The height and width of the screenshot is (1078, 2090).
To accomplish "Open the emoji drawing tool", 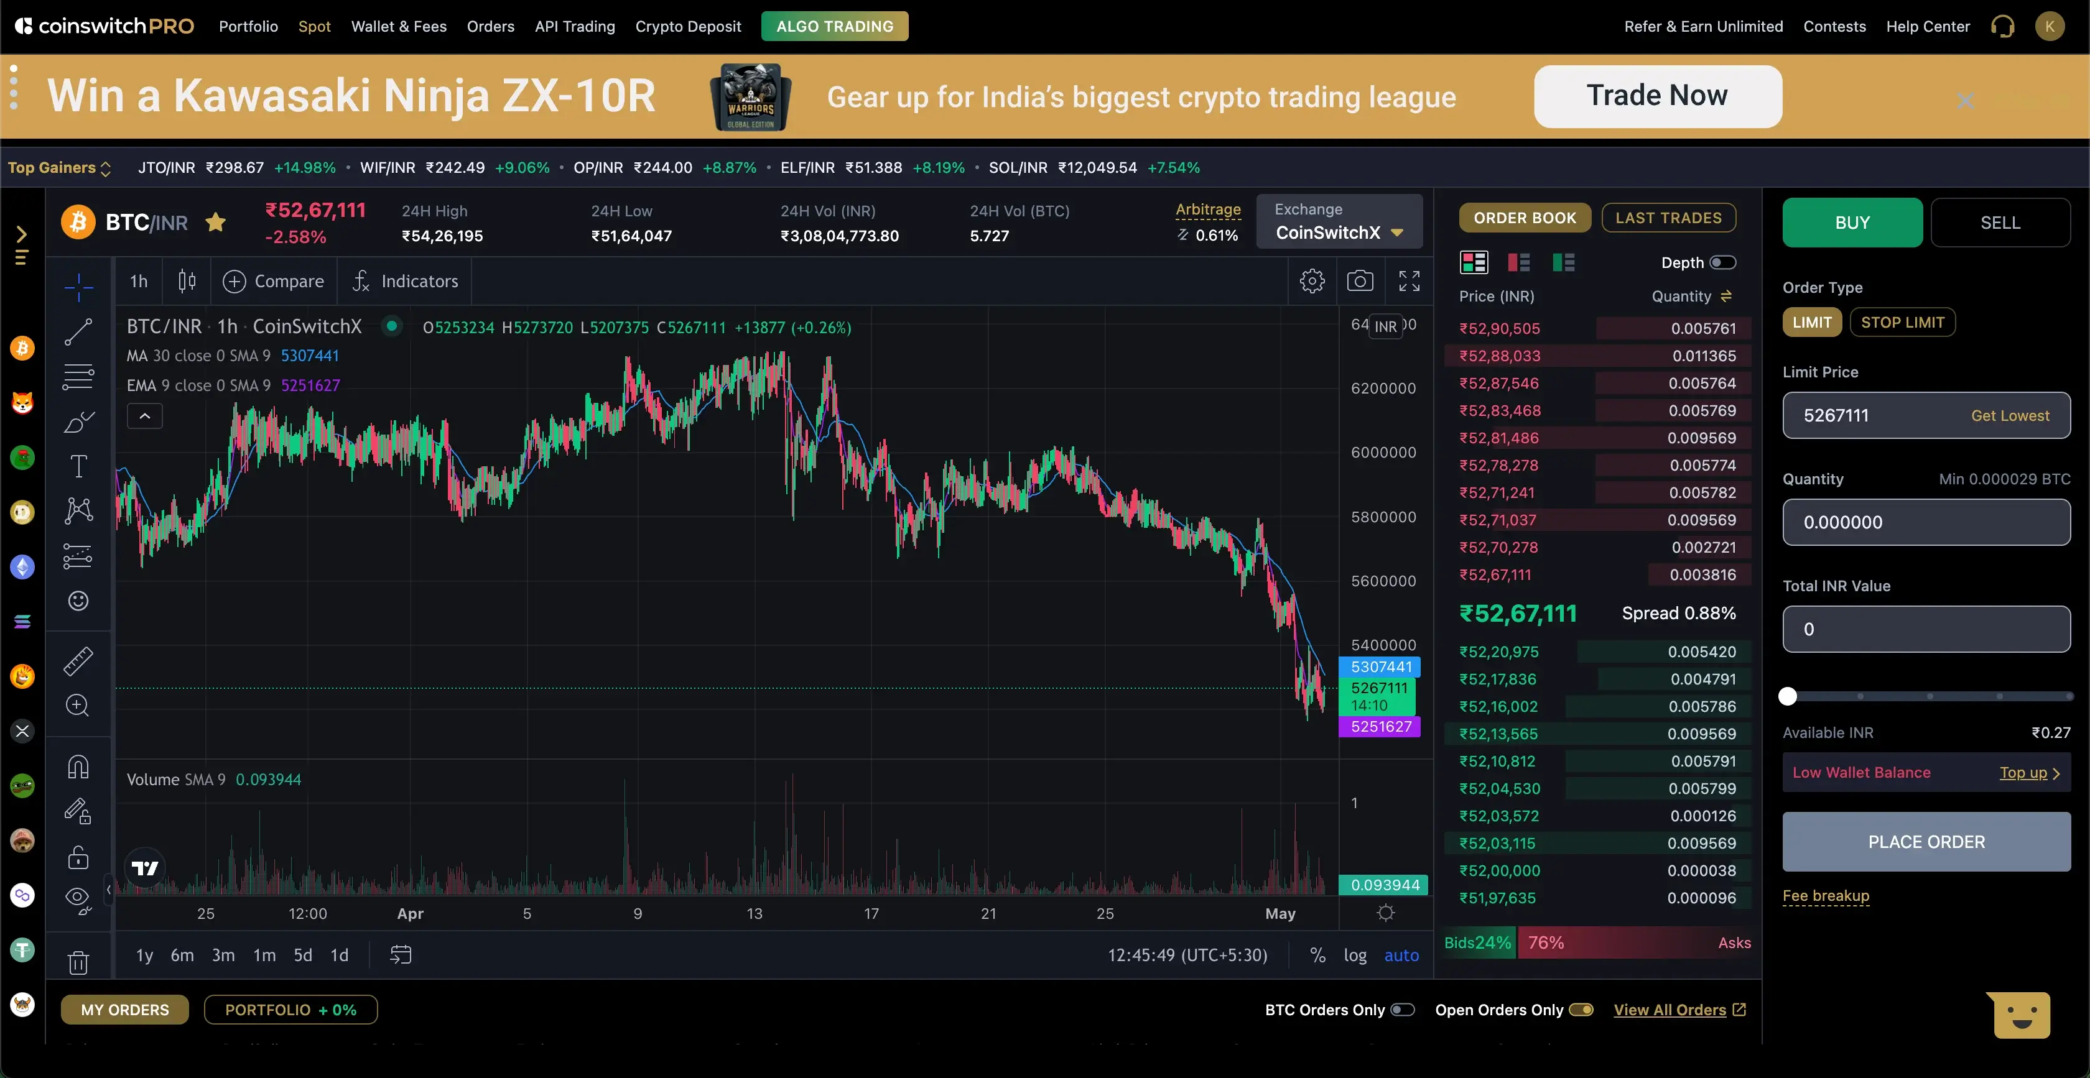I will (x=78, y=601).
